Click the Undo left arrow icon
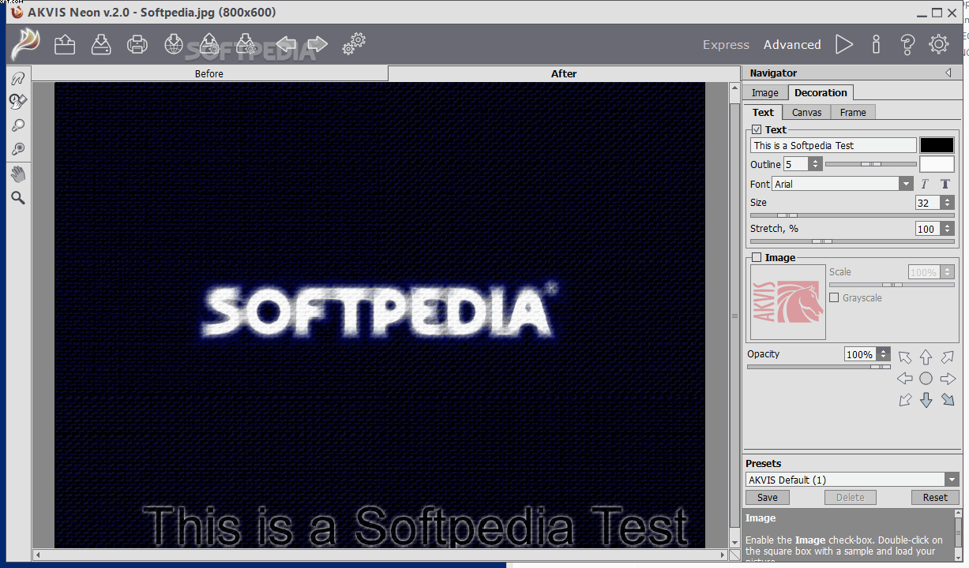Image resolution: width=969 pixels, height=568 pixels. [286, 44]
